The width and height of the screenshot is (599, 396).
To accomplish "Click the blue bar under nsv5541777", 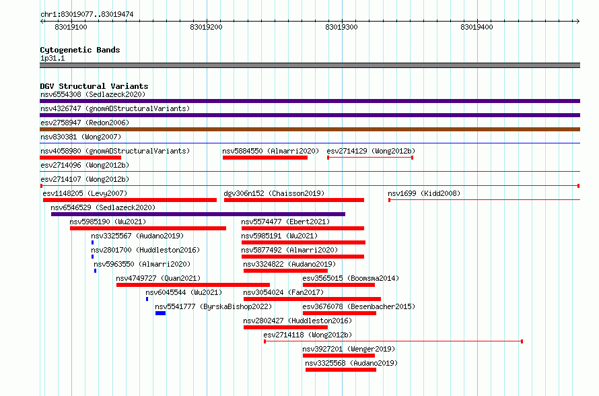I will (160, 313).
